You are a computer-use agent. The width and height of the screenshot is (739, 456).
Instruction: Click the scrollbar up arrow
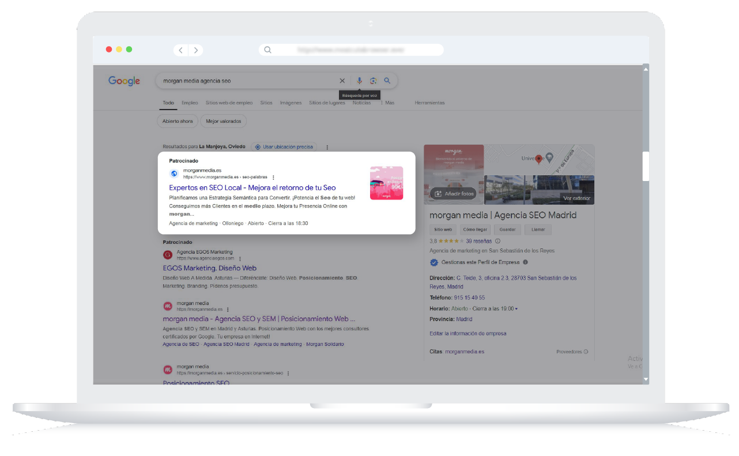click(646, 69)
